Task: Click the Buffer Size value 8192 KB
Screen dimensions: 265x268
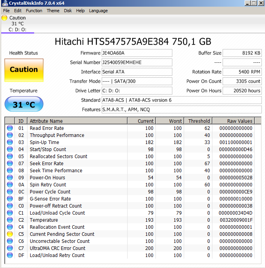Action: point(242,53)
